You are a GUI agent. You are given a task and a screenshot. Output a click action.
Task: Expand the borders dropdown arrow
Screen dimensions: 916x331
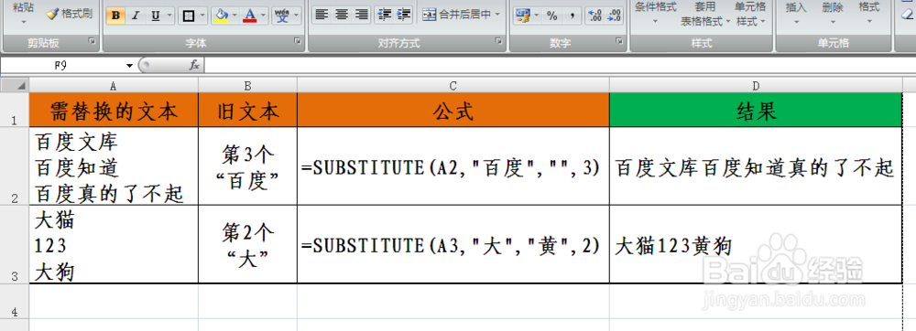coord(202,16)
